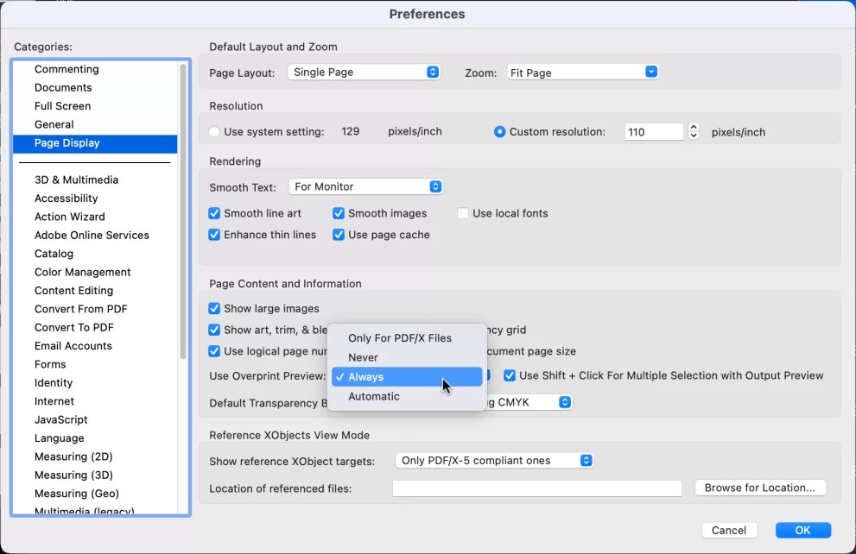Uncheck Show large images
Viewport: 856px width, 554px height.
(x=213, y=308)
